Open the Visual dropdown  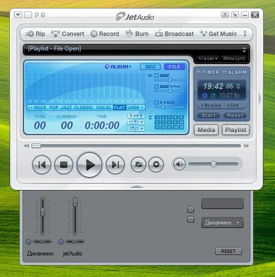(208, 58)
